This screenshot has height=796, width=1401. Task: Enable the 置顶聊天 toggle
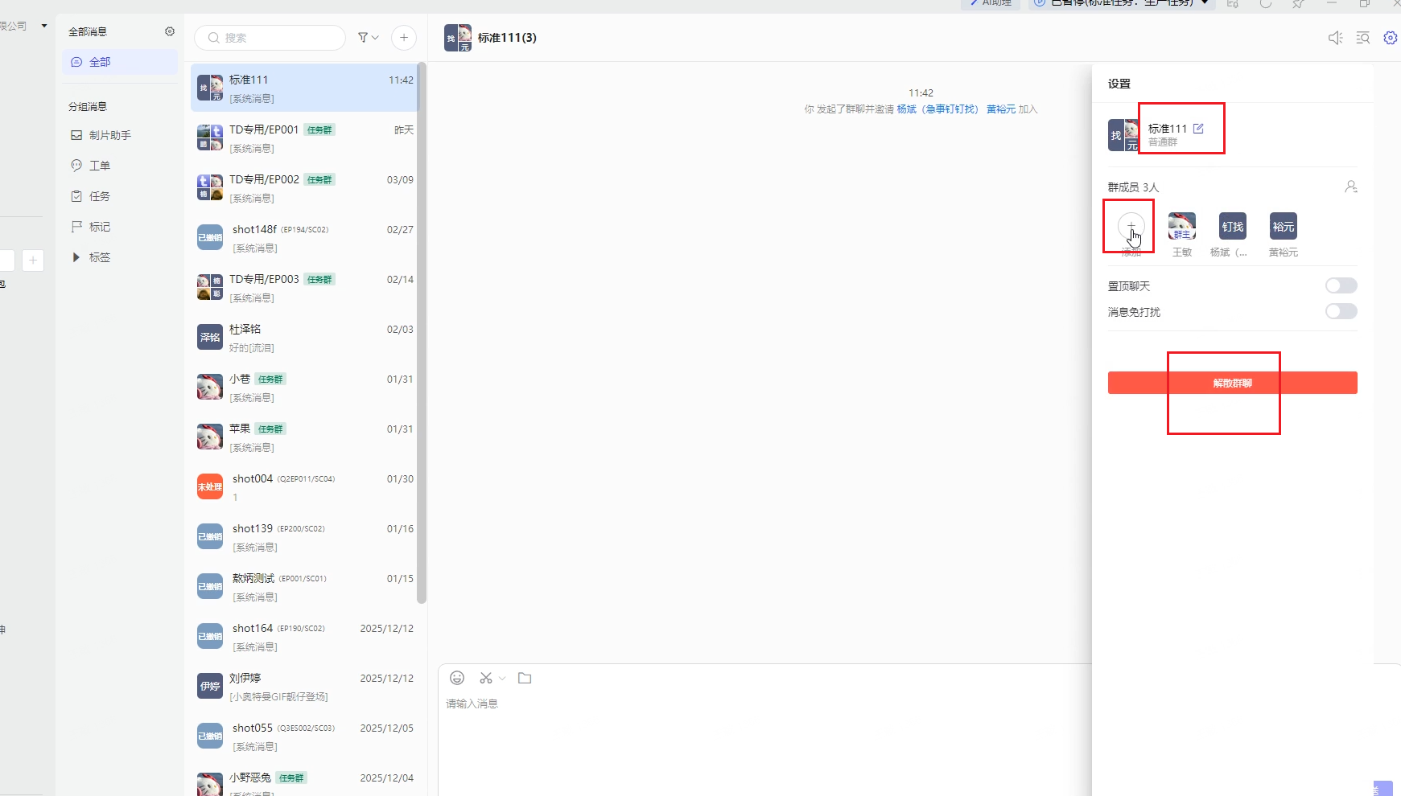point(1341,285)
